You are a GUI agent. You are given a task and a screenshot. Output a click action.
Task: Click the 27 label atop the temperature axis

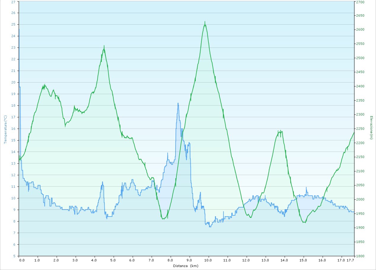pos(13,2)
